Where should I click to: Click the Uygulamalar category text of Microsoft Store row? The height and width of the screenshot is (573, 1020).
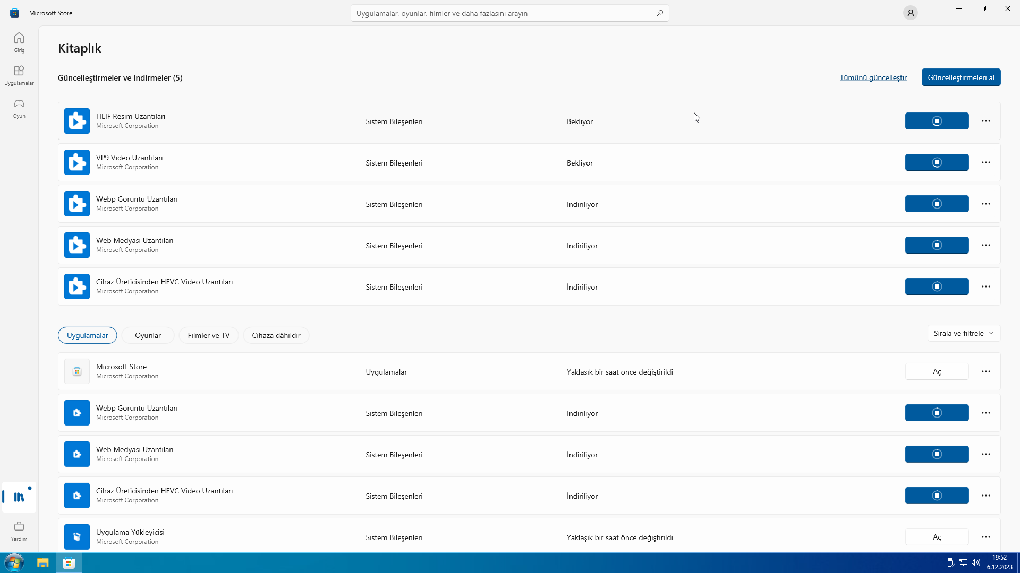tap(386, 372)
